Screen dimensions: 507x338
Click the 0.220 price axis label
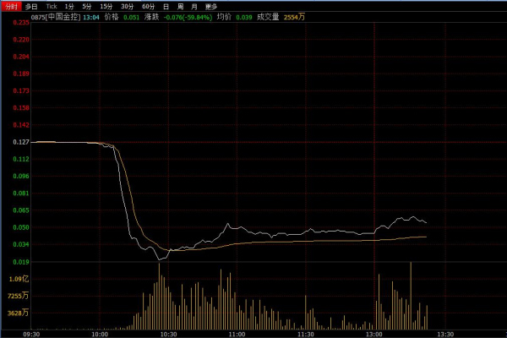pyautogui.click(x=21, y=40)
